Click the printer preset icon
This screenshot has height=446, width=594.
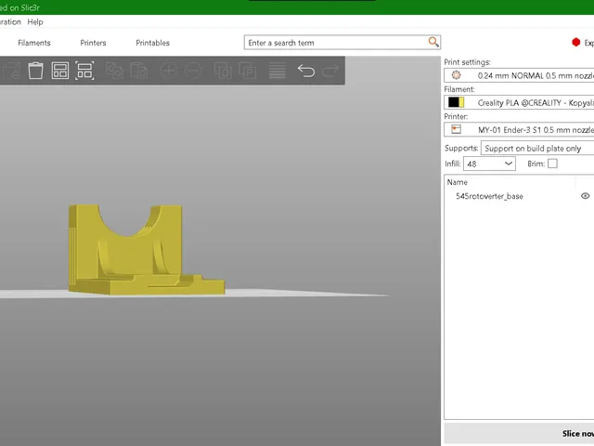click(x=456, y=130)
